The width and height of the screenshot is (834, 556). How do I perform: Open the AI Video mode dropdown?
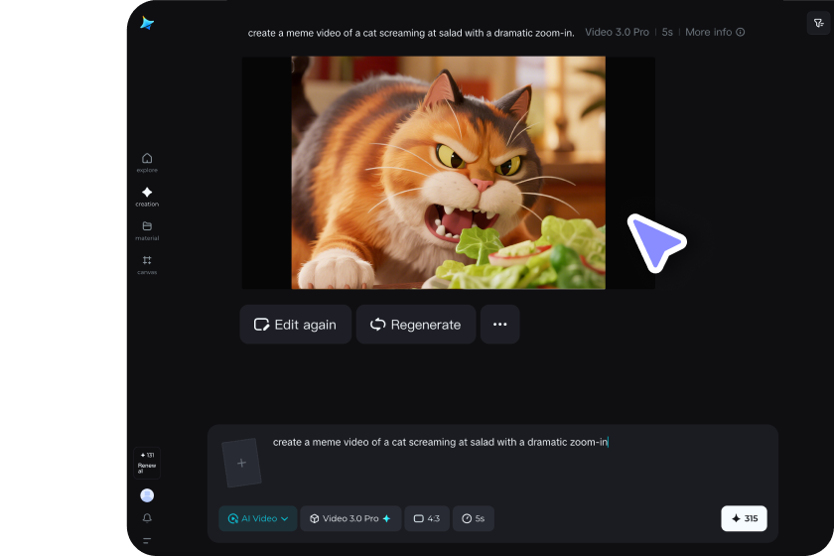tap(258, 518)
